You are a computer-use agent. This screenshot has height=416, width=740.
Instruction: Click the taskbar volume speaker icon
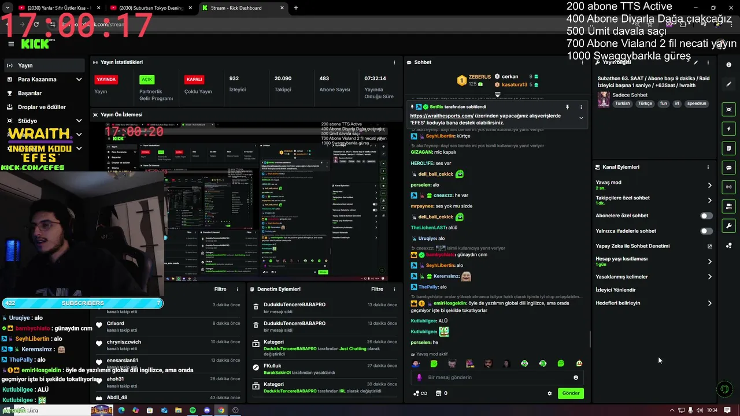(x=700, y=410)
